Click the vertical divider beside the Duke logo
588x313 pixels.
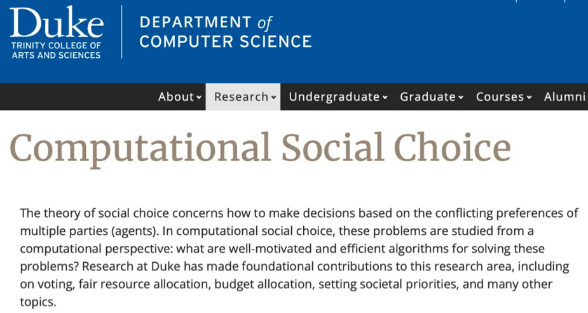122,32
